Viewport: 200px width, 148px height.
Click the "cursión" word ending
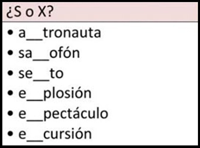67,133
